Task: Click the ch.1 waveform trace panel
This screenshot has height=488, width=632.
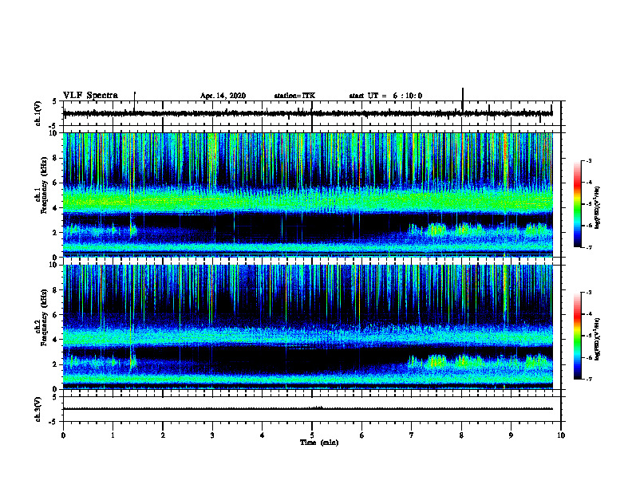Action: pos(312,113)
